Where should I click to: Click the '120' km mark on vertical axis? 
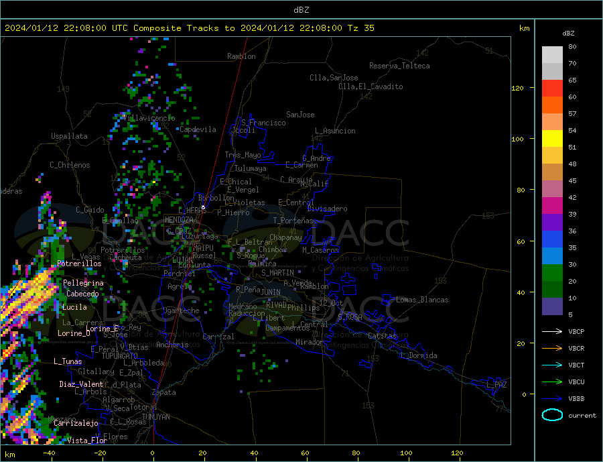518,88
